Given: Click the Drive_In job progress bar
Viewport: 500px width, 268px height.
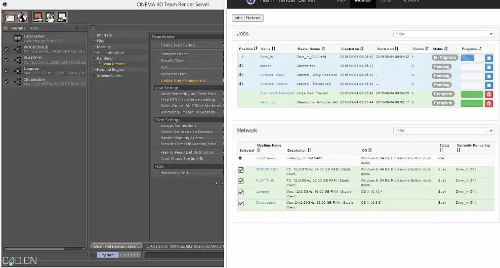Looking at the screenshot, I should click(472, 58).
